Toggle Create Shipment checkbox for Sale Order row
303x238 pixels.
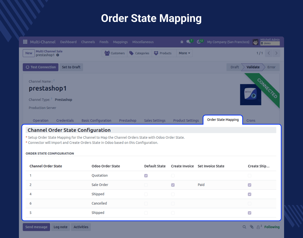(249, 185)
